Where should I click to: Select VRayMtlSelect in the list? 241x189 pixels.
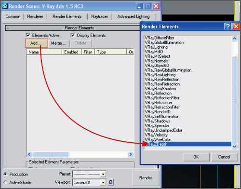(x=187, y=56)
